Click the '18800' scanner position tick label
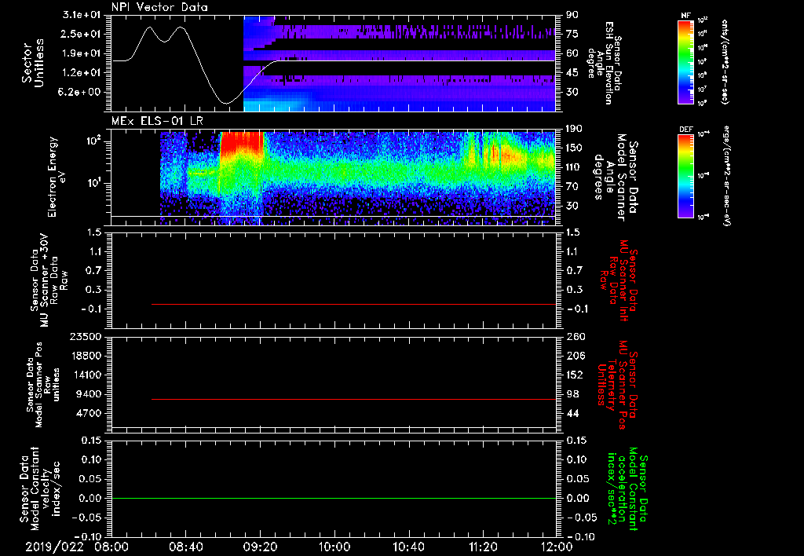Image resolution: width=804 pixels, height=556 pixels. (x=85, y=356)
